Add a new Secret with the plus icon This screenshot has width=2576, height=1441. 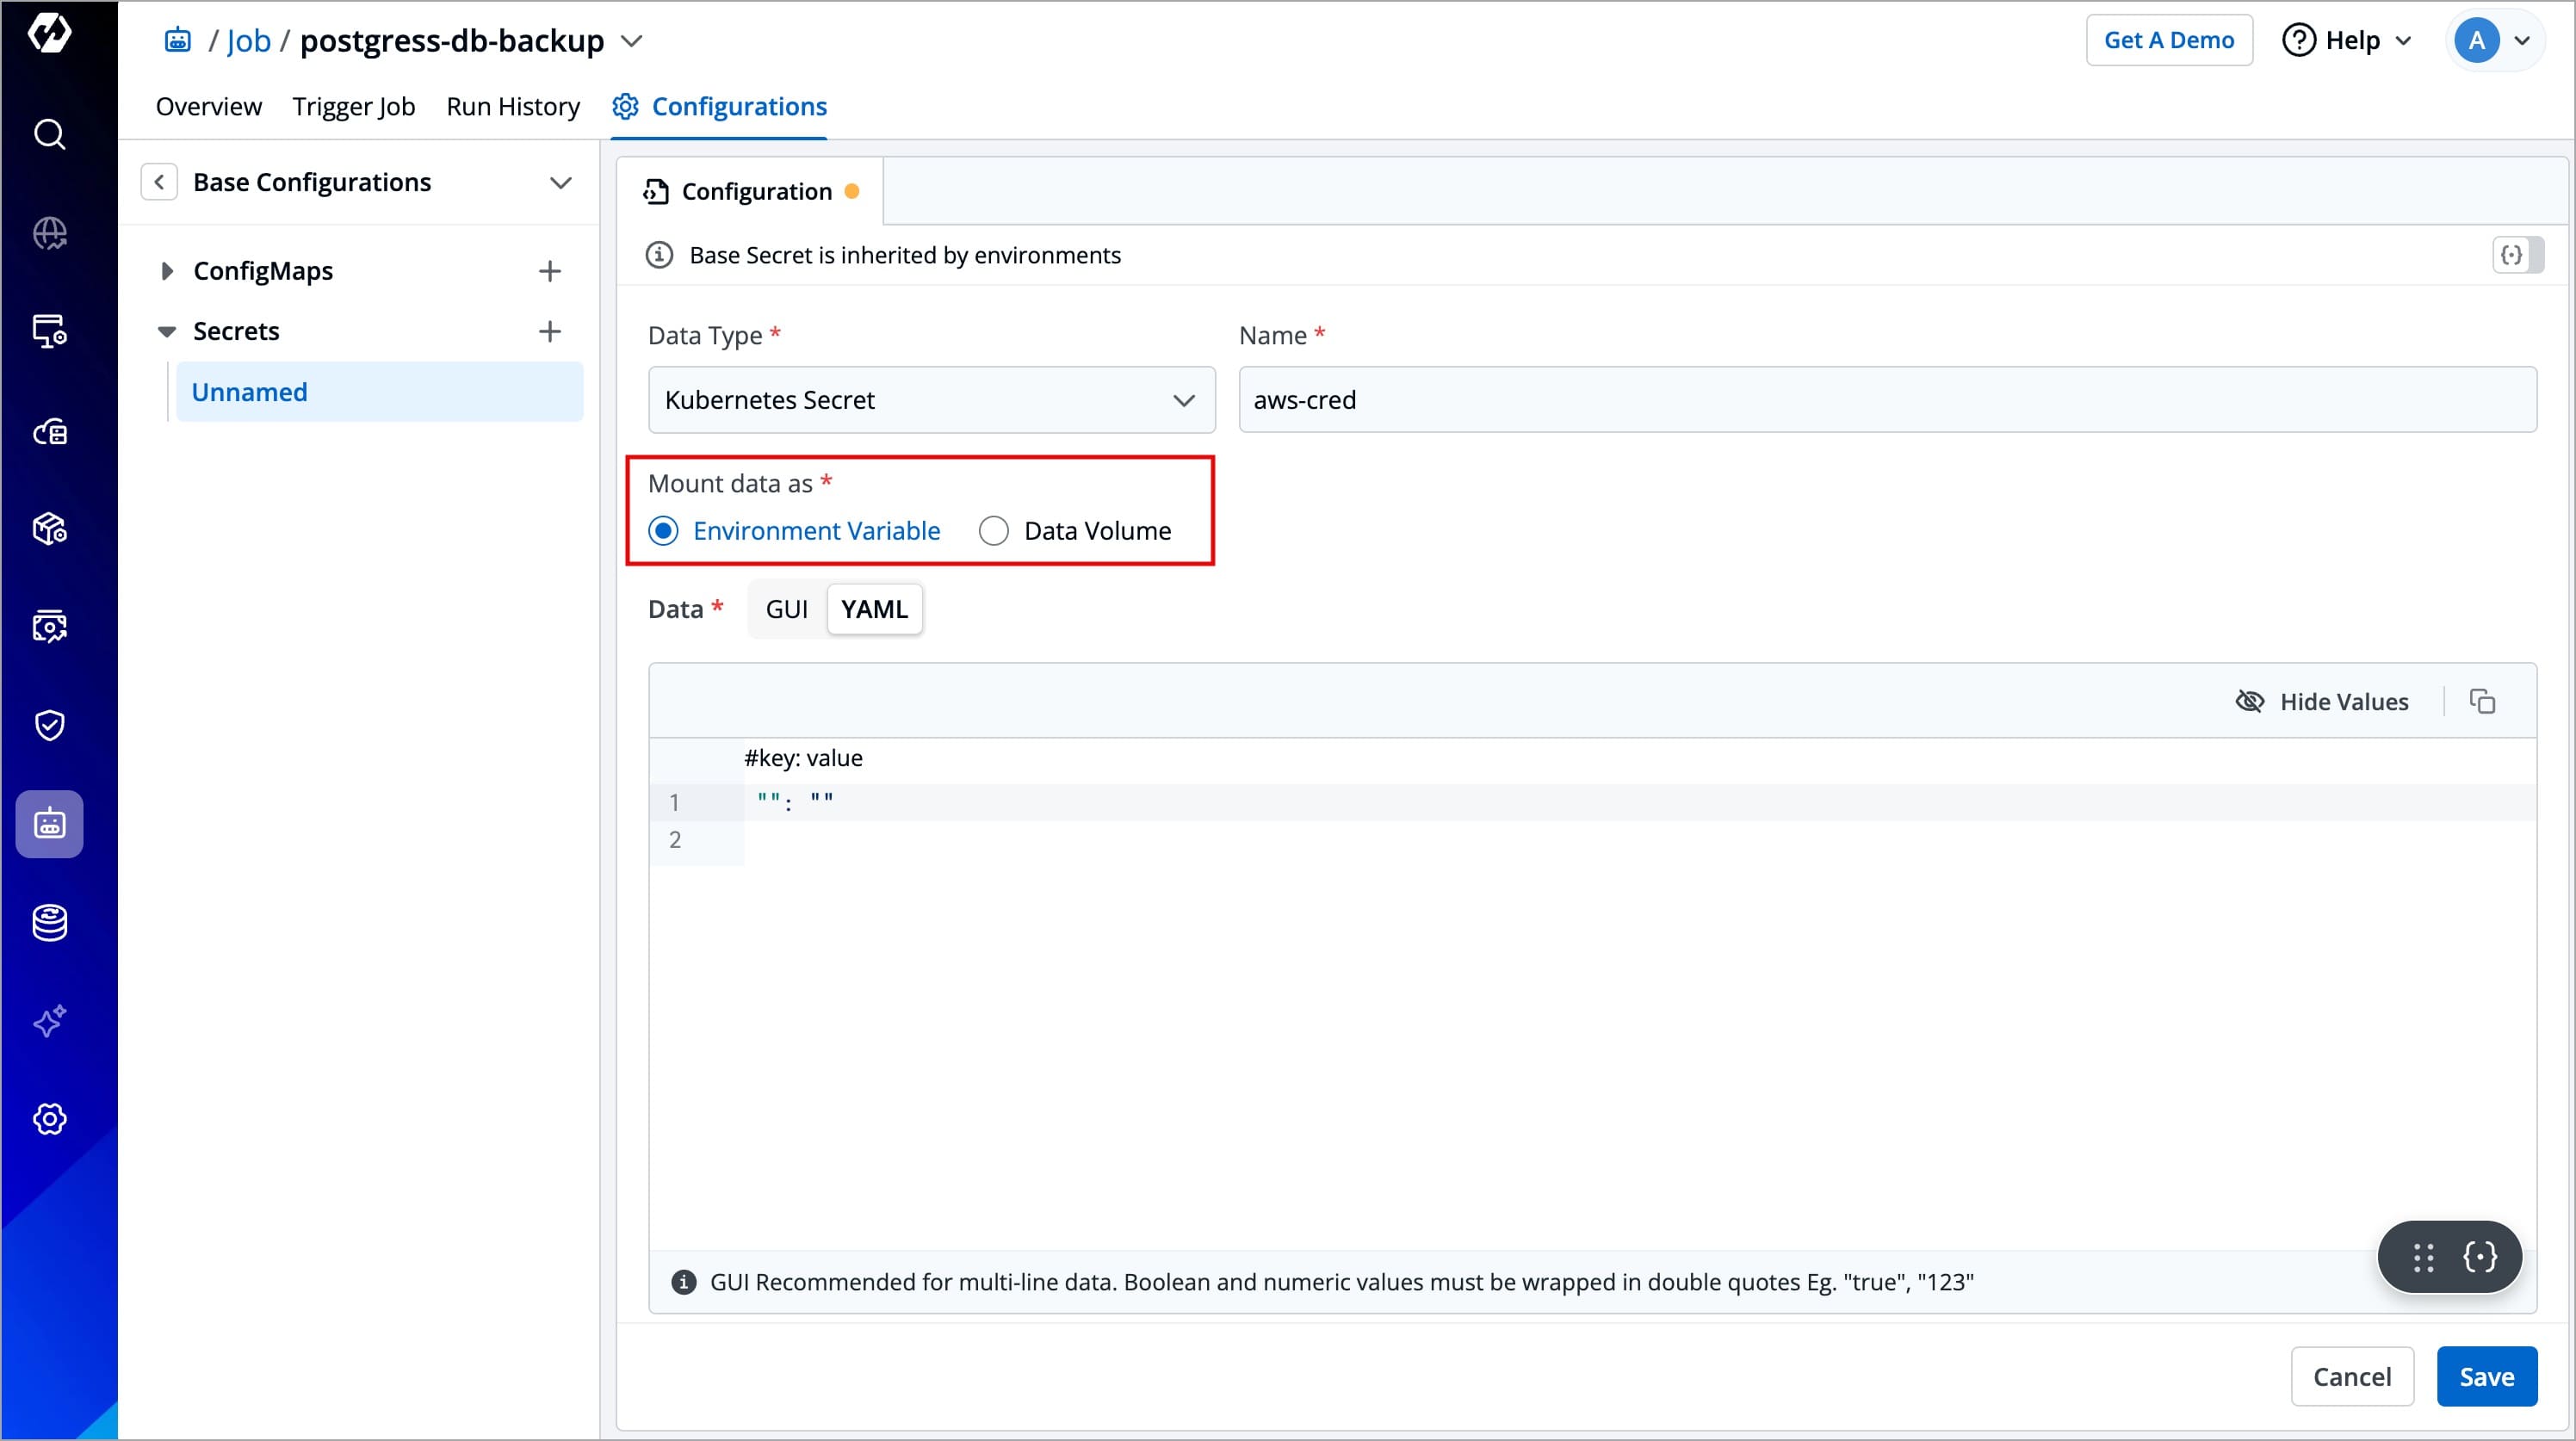click(549, 331)
